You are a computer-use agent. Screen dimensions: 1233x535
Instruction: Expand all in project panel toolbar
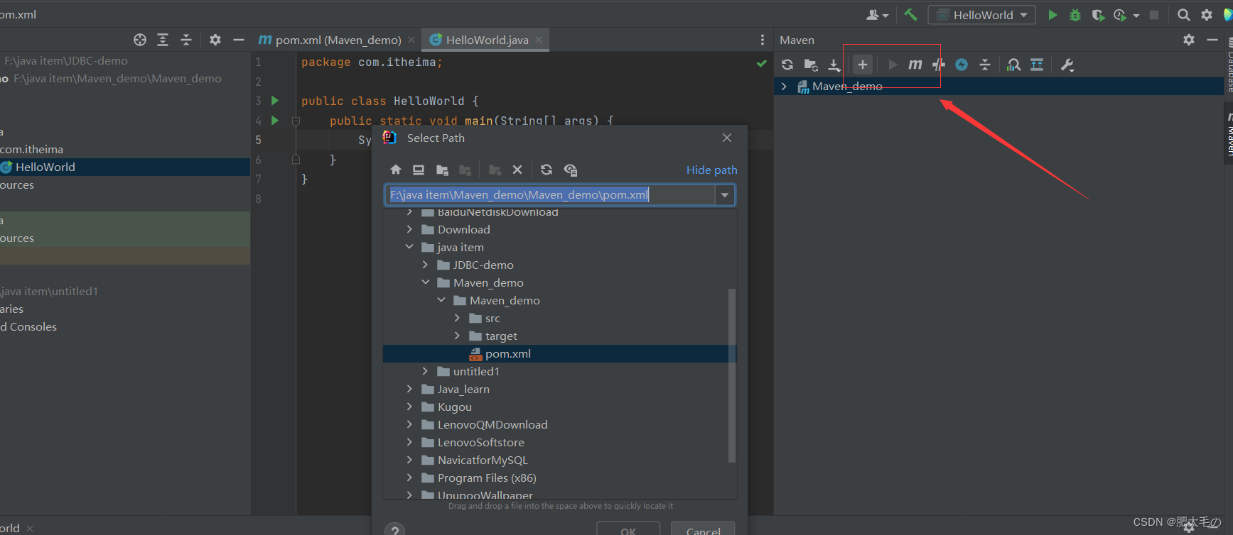tap(163, 40)
